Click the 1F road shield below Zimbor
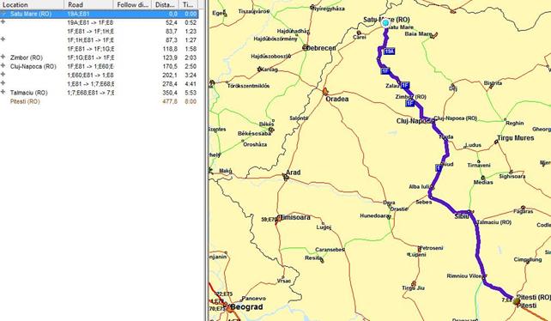 tap(409, 103)
